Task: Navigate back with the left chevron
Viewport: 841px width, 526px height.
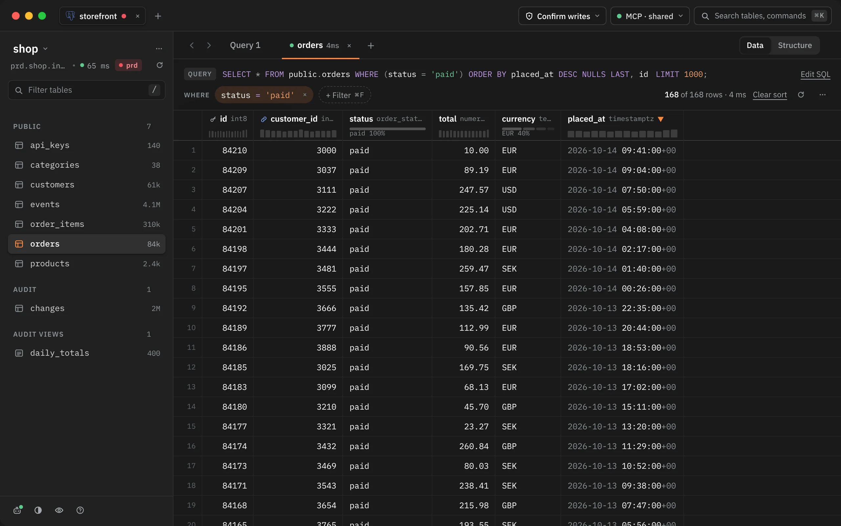Action: 192,45
